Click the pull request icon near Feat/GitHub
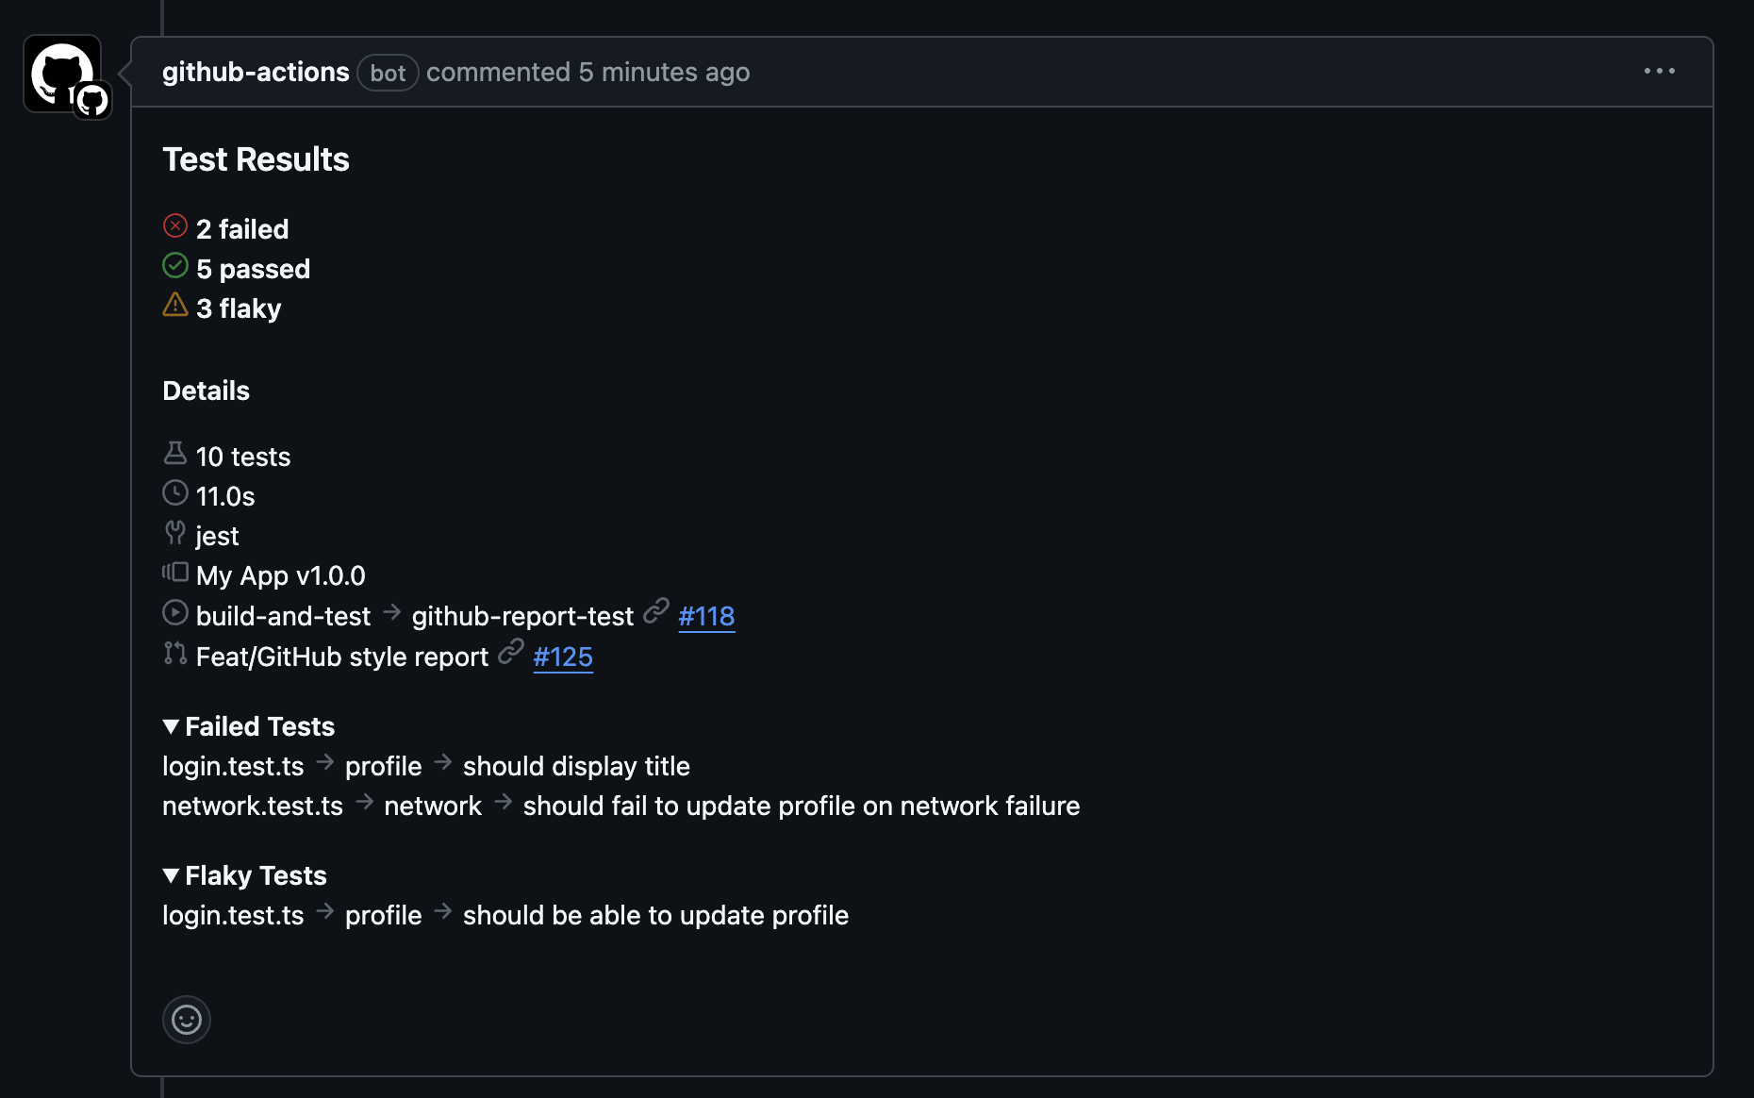The width and height of the screenshot is (1754, 1098). point(175,653)
